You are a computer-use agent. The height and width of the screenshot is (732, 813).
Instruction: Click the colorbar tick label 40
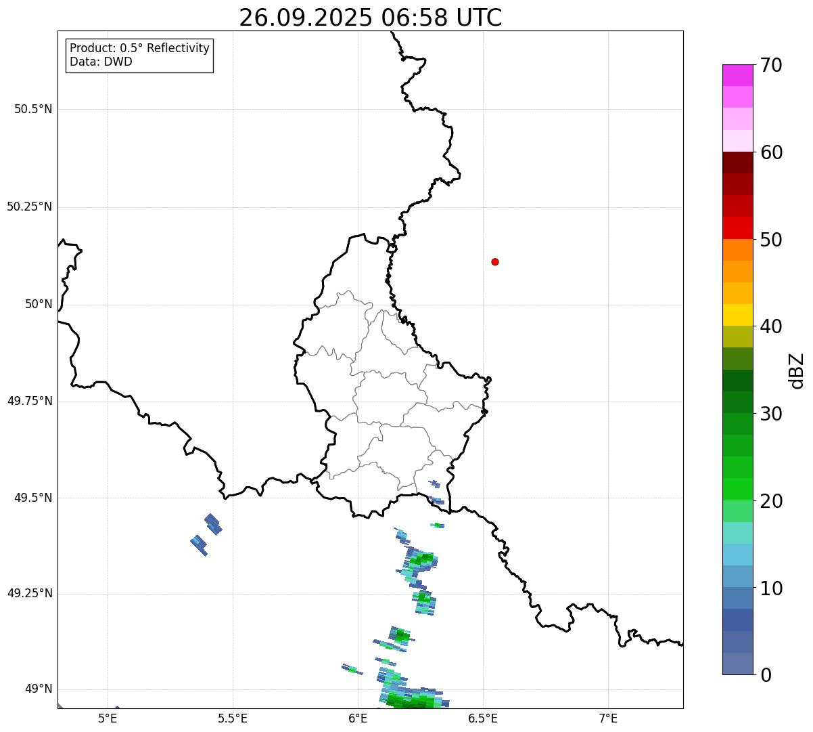(x=771, y=326)
